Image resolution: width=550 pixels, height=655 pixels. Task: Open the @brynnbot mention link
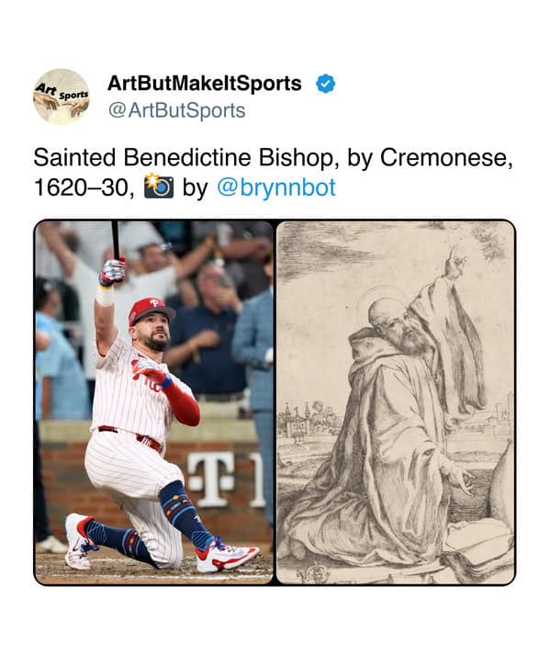(x=276, y=187)
